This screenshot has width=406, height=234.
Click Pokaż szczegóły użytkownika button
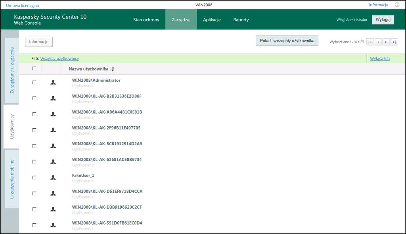287,41
